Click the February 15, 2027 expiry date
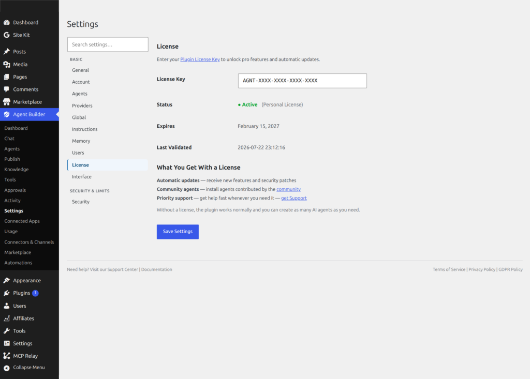This screenshot has height=379, width=530. point(259,126)
